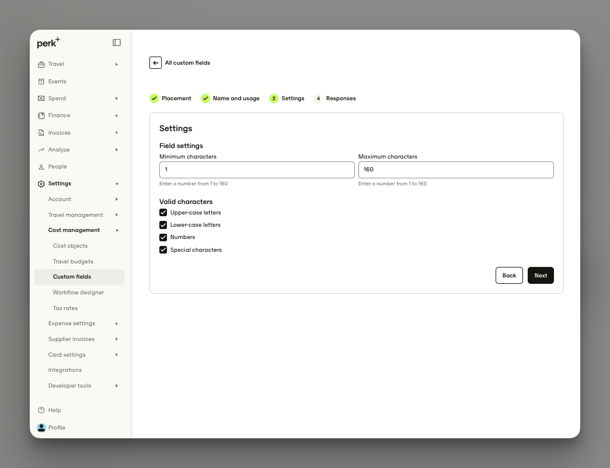610x468 pixels.
Task: Open Workflow designer page
Action: [x=79, y=293]
